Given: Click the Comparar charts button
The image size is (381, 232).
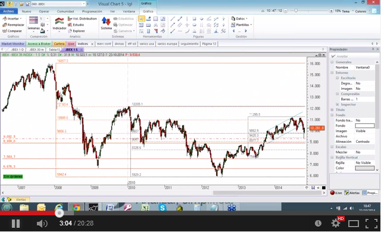Looking at the screenshot, I should tap(12, 31).
